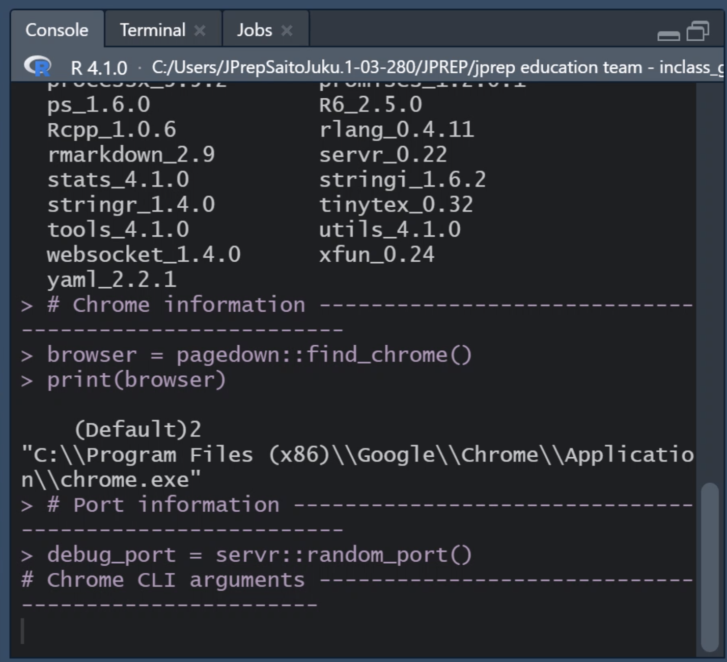Close the Jobs tab with its X icon
The height and width of the screenshot is (662, 727).
pos(288,30)
